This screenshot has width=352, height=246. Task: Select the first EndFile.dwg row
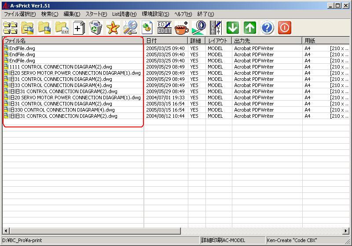[x=22, y=48]
